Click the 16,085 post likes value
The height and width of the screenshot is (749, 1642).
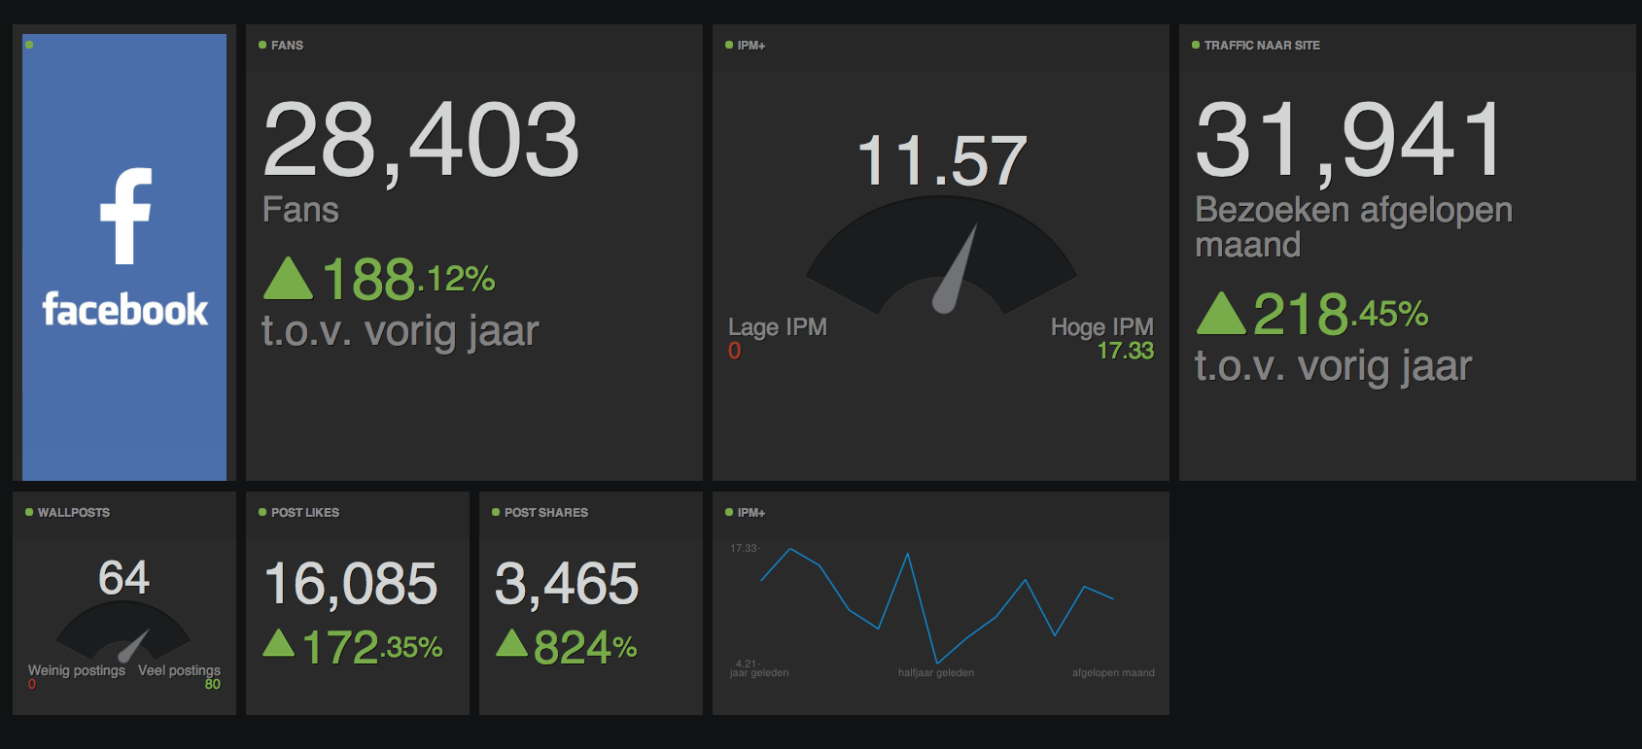click(x=351, y=584)
